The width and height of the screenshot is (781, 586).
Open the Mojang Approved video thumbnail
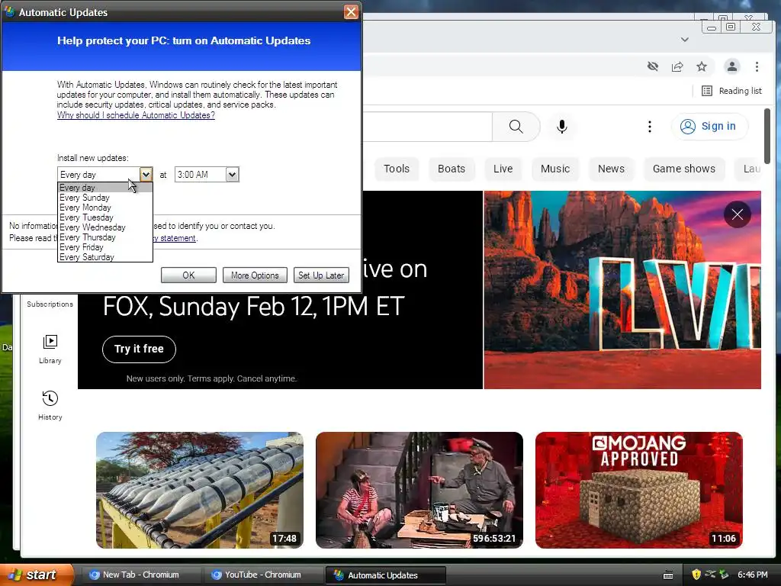(x=639, y=491)
